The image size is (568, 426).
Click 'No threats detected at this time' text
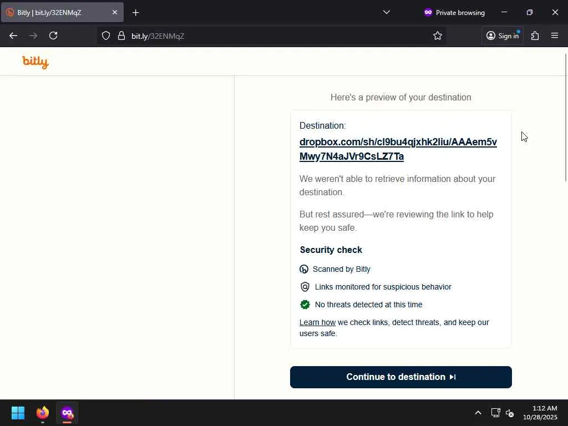(368, 305)
